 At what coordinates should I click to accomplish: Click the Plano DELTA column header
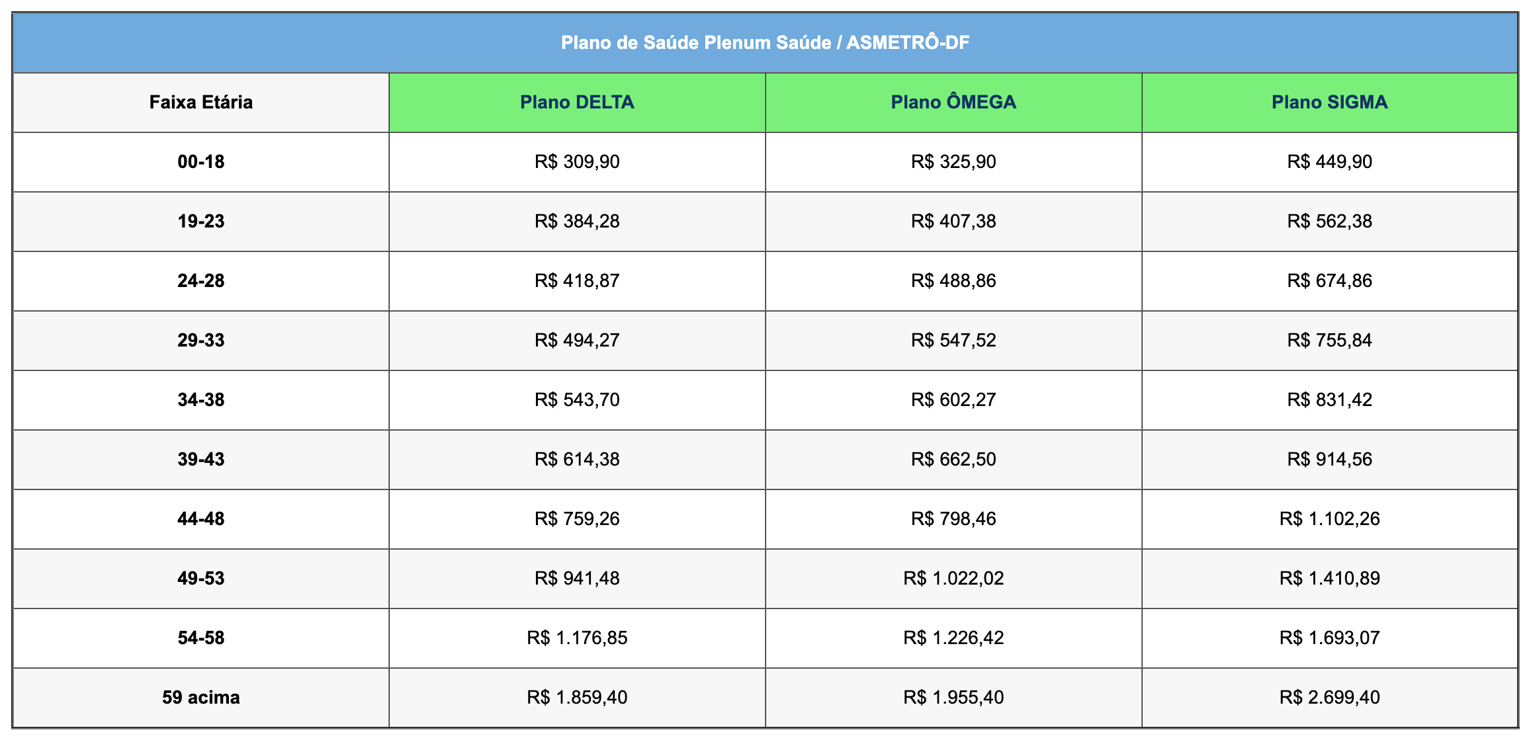pos(577,103)
